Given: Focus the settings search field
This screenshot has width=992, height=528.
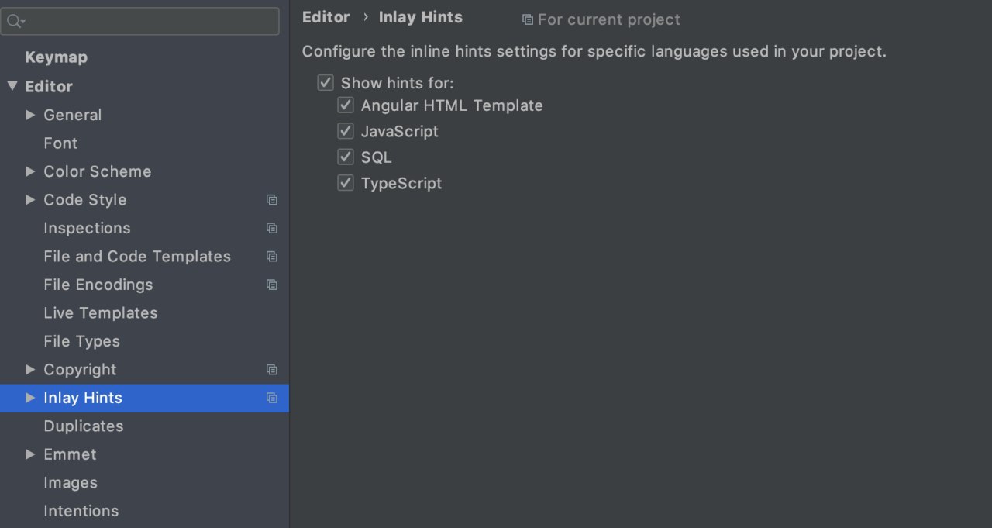Looking at the screenshot, I should 139,22.
